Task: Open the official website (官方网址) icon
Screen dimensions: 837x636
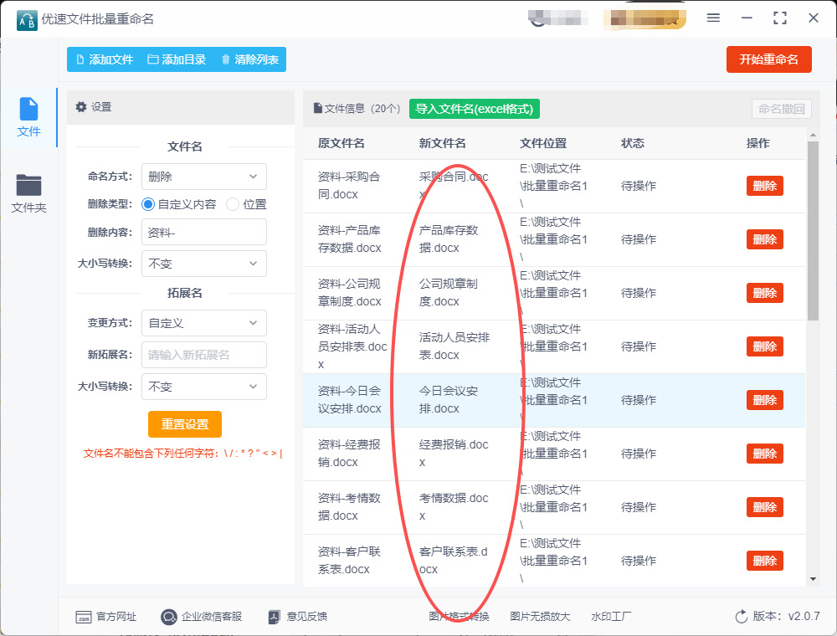Action: [83, 617]
